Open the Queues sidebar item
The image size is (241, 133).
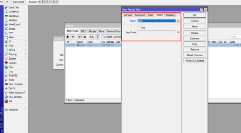(x=13, y=63)
